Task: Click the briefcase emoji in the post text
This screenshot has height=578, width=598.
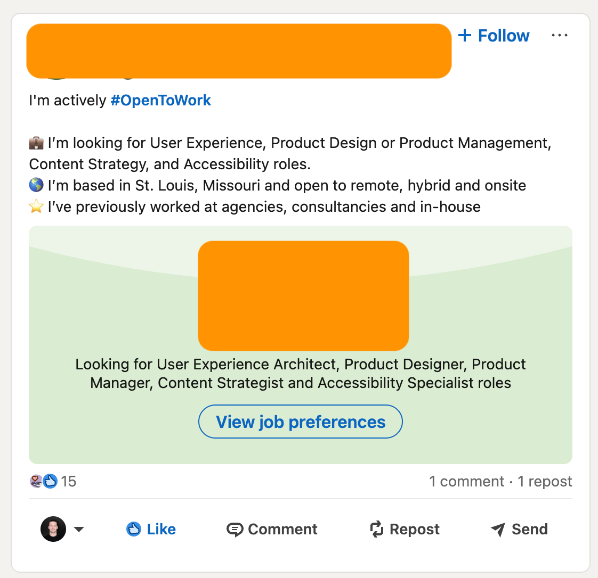Action: [x=36, y=143]
